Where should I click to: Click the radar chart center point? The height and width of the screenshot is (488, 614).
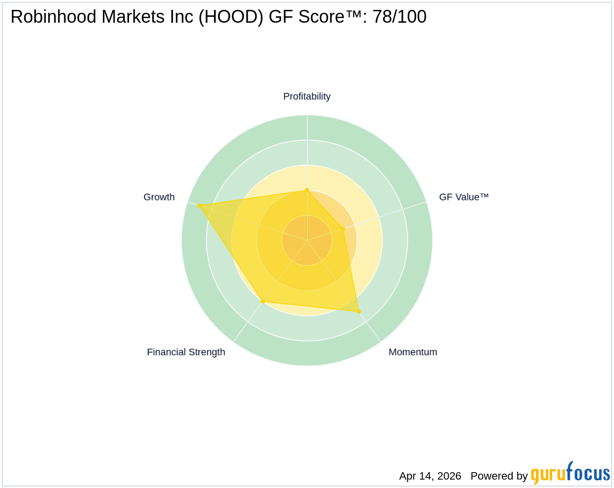(307, 241)
